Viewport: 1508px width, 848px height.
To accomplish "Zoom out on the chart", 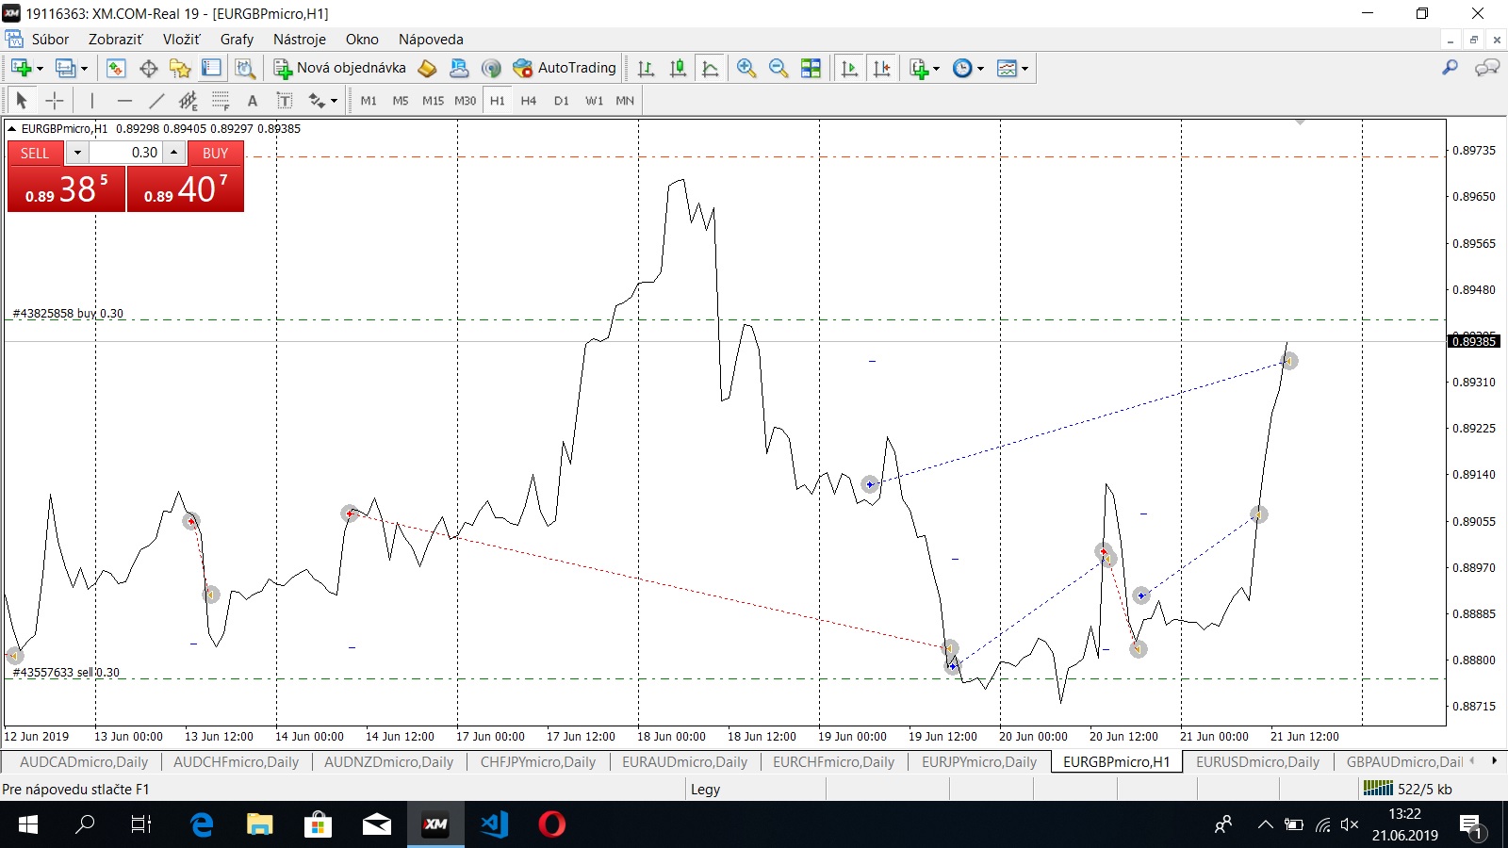I will (x=779, y=68).
